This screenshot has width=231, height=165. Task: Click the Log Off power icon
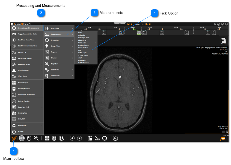coord(14,131)
